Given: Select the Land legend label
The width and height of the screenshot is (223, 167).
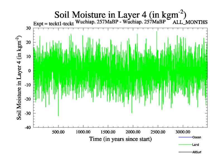Looking at the screenshot, I should (x=195, y=145).
